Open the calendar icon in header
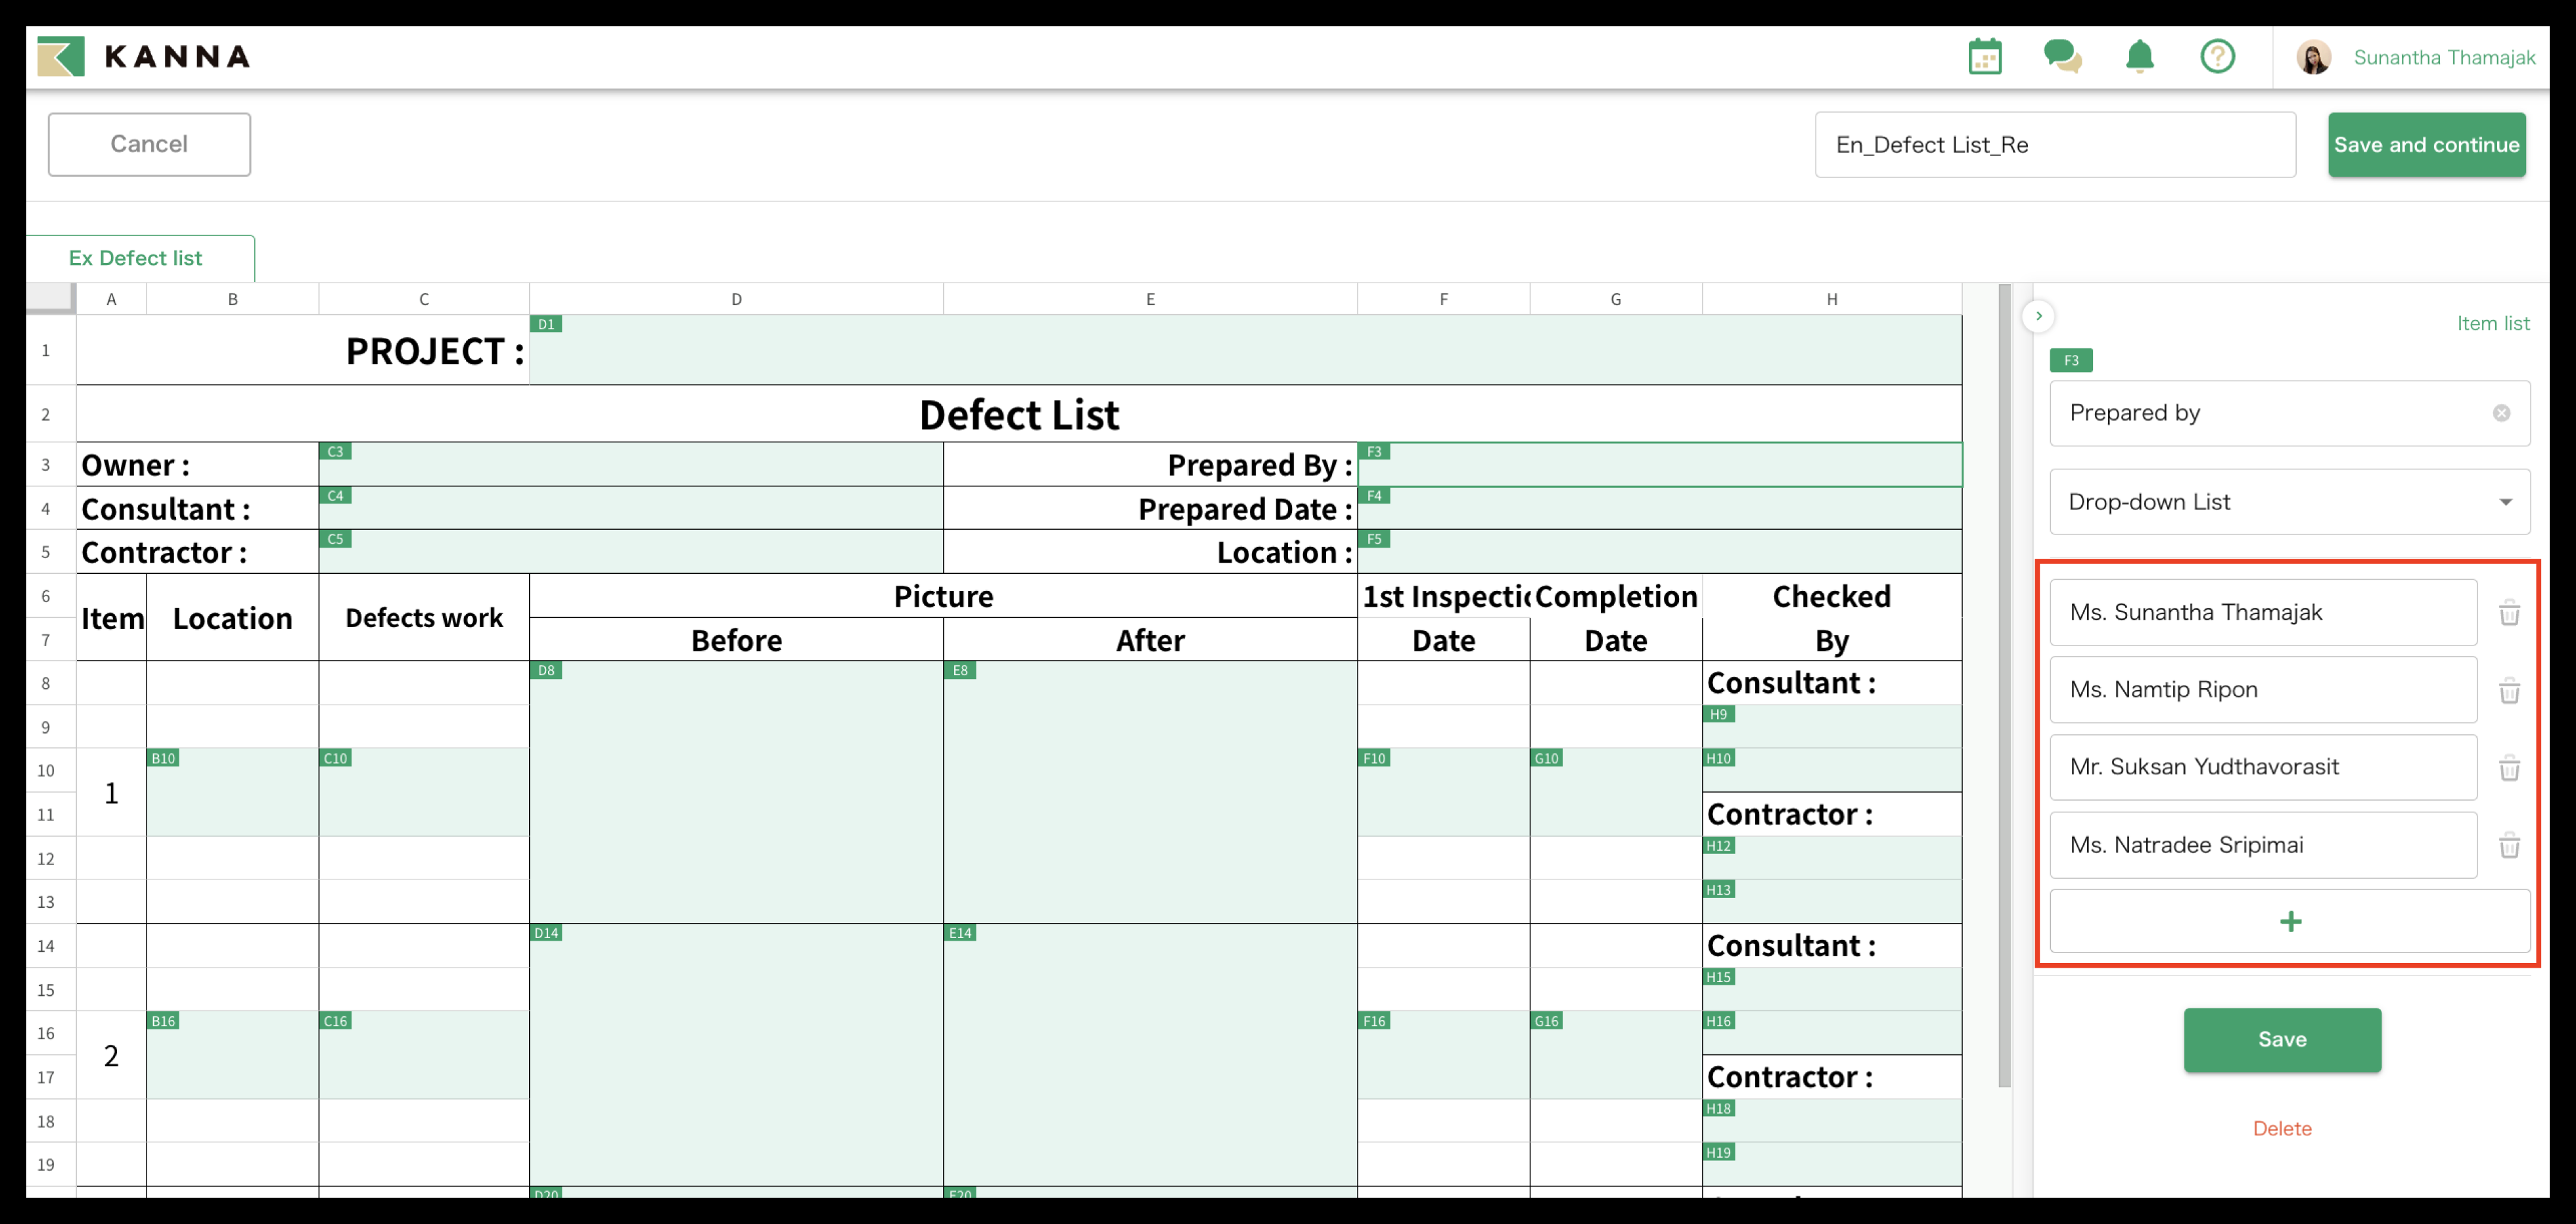Viewport: 2576px width, 1224px height. pos(1984,57)
